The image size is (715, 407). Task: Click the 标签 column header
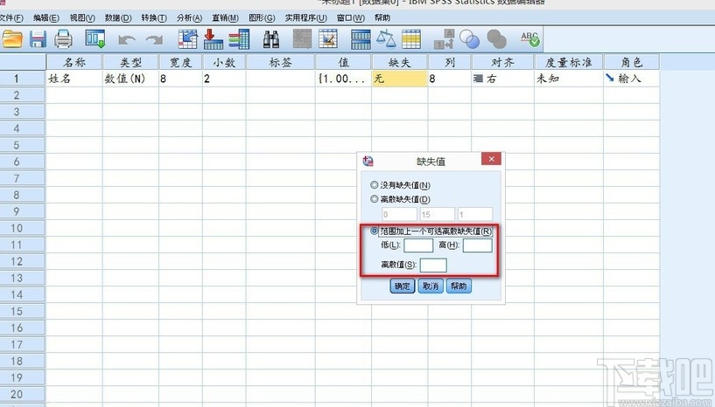(280, 62)
